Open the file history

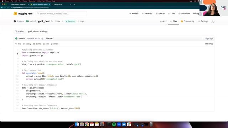[x=27, y=44]
